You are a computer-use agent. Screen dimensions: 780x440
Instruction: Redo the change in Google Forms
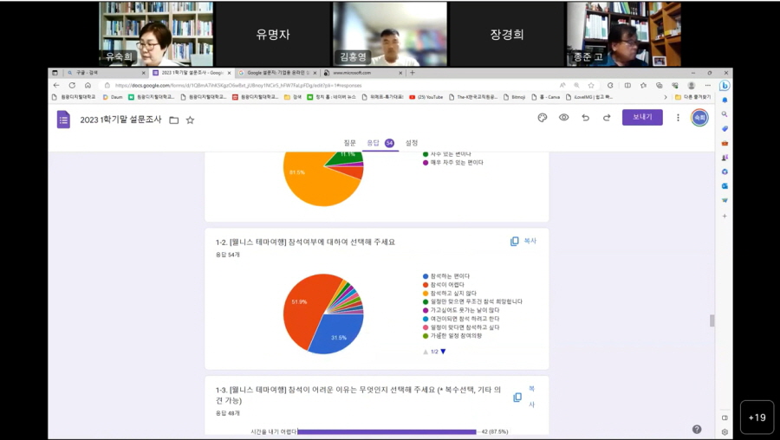607,118
